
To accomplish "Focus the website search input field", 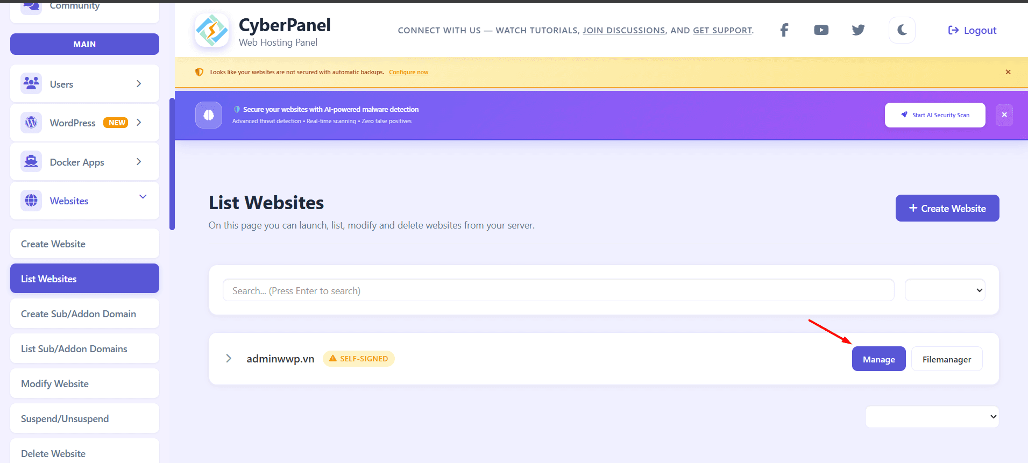I will [558, 290].
